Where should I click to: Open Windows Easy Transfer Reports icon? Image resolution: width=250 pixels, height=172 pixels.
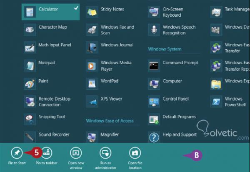[216, 66]
